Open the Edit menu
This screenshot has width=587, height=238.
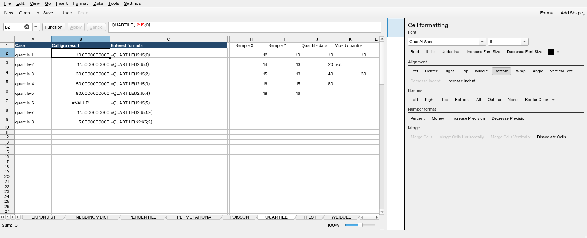(20, 3)
